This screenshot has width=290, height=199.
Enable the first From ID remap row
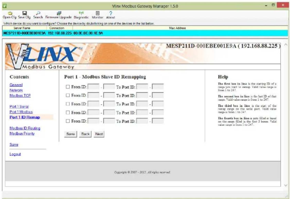[68, 87]
